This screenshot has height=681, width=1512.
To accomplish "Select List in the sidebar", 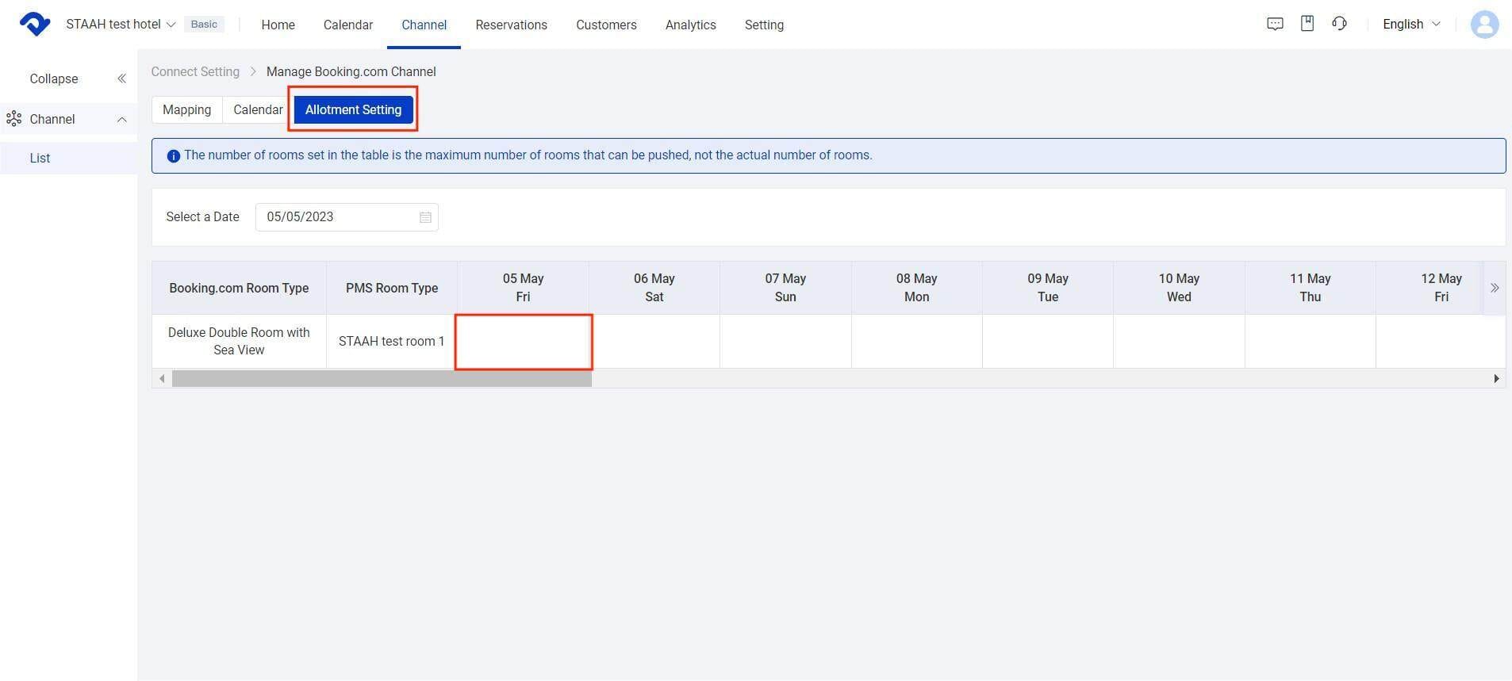I will [40, 158].
